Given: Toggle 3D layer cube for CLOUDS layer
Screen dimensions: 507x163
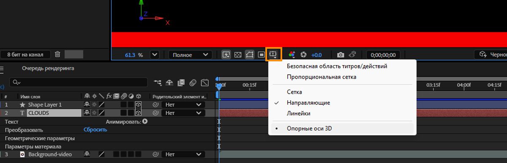Looking at the screenshot, I should point(138,113).
